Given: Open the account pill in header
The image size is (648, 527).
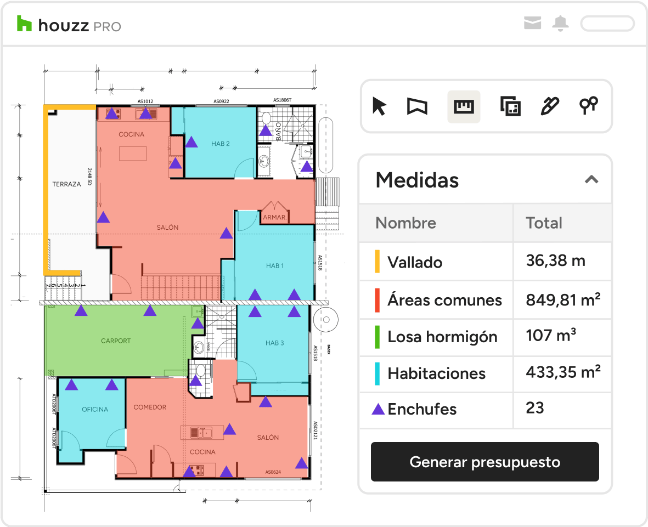Looking at the screenshot, I should click(607, 24).
